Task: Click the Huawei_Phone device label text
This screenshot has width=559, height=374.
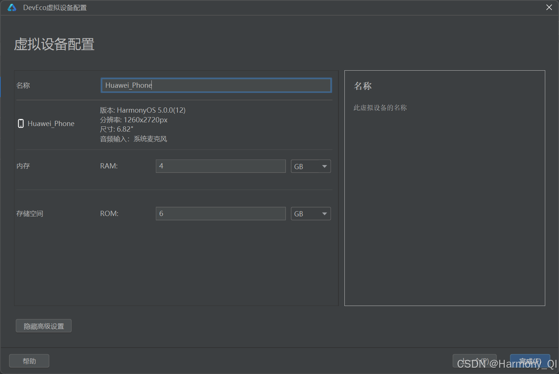Action: point(51,123)
